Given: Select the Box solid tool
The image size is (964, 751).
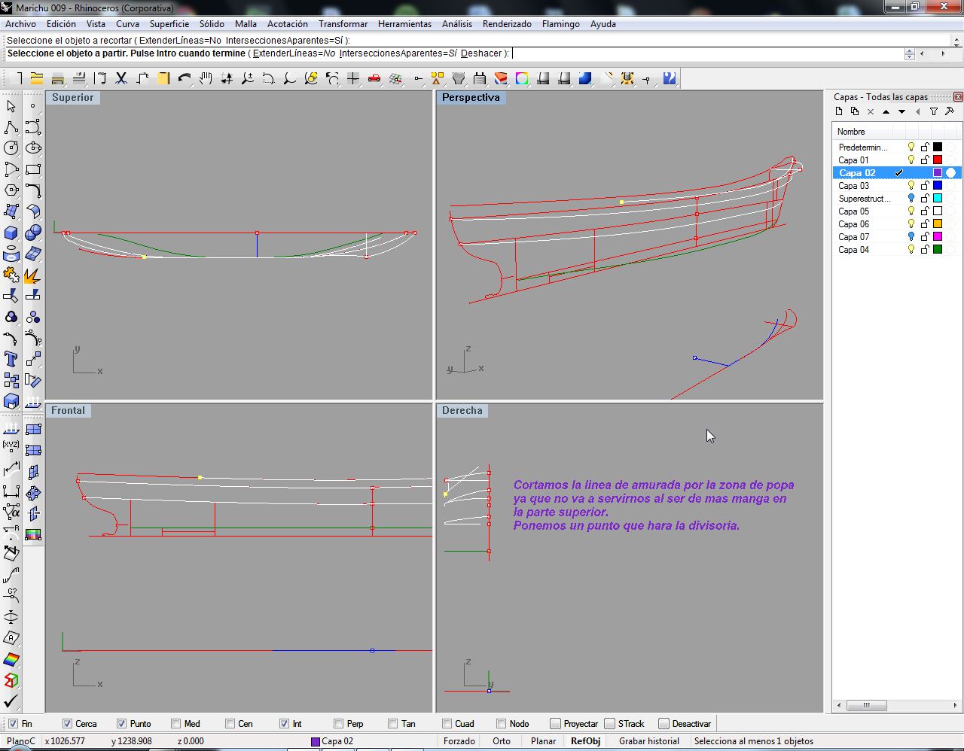Looking at the screenshot, I should pyautogui.click(x=11, y=233).
